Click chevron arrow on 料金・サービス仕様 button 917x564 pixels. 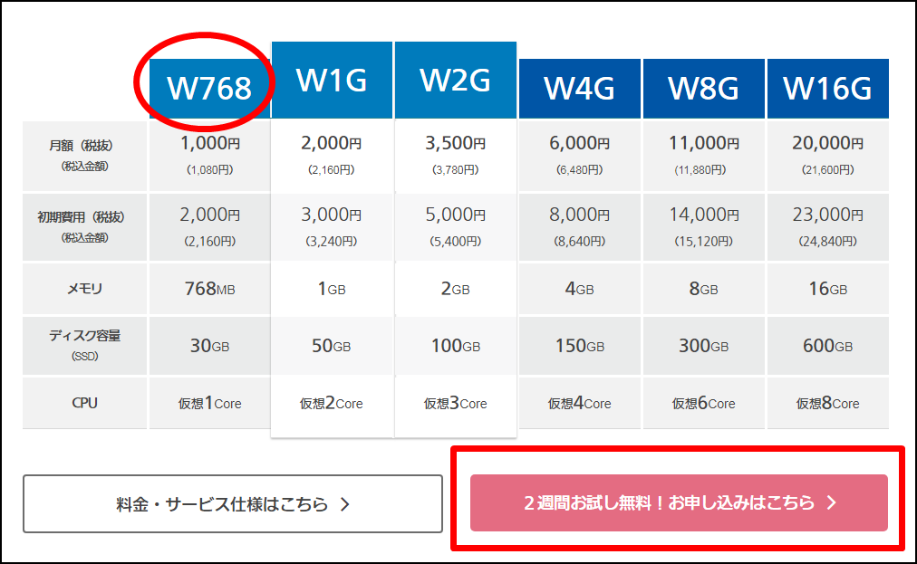(x=344, y=504)
